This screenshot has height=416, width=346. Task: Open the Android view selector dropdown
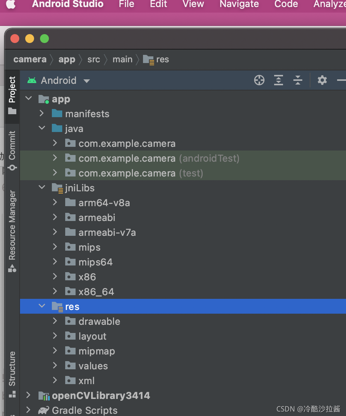click(x=59, y=80)
